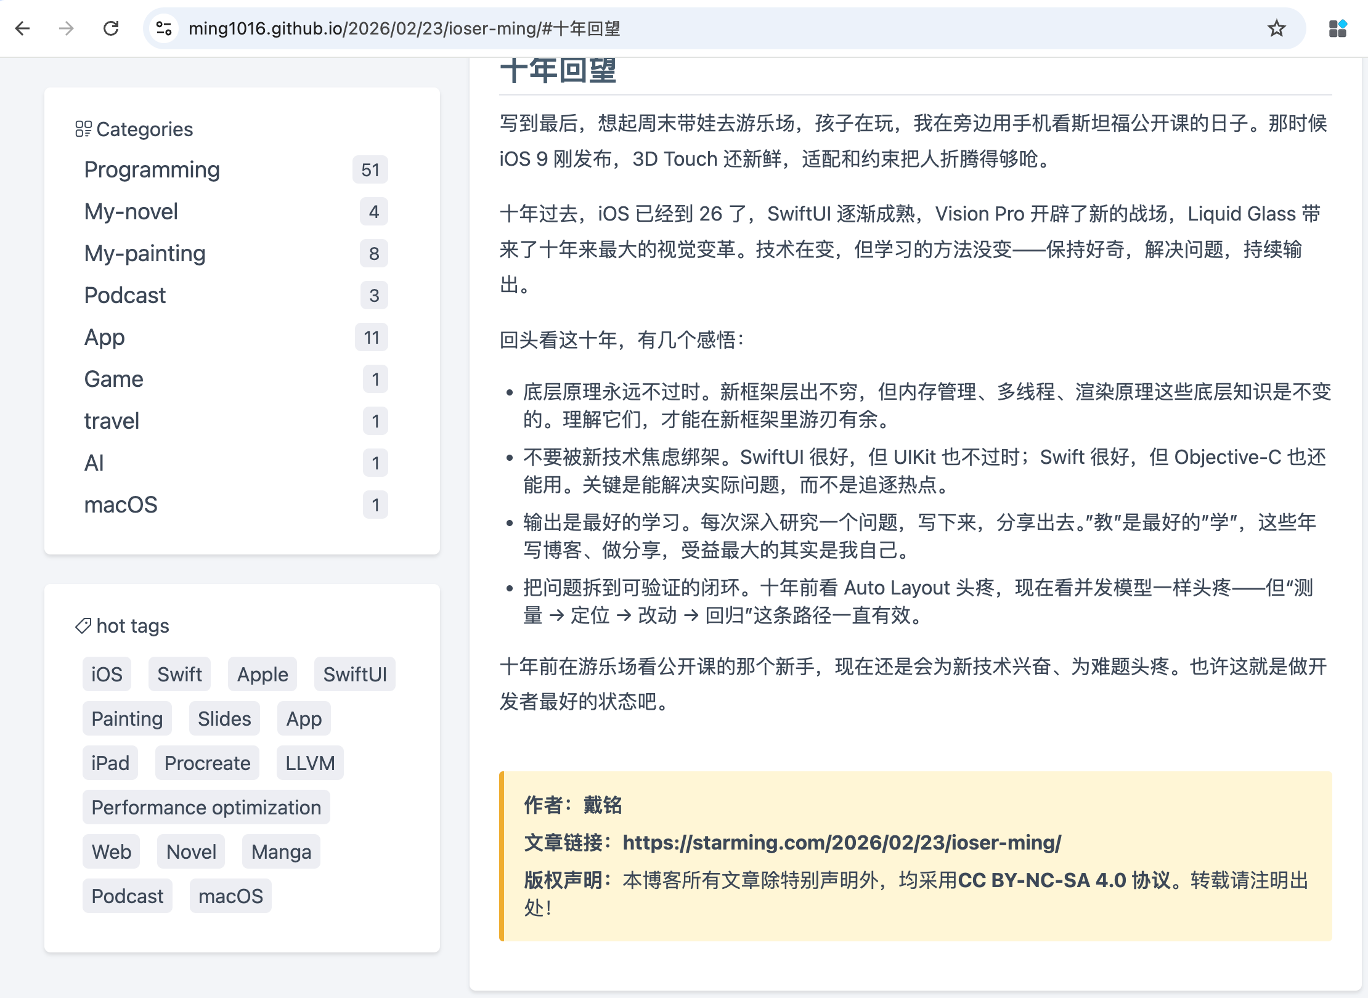
Task: Reload the current page
Action: coord(111,28)
